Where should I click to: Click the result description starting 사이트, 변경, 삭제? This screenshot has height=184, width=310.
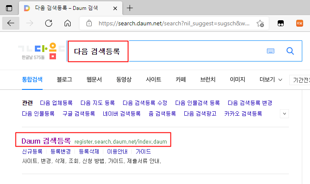tap(92, 161)
